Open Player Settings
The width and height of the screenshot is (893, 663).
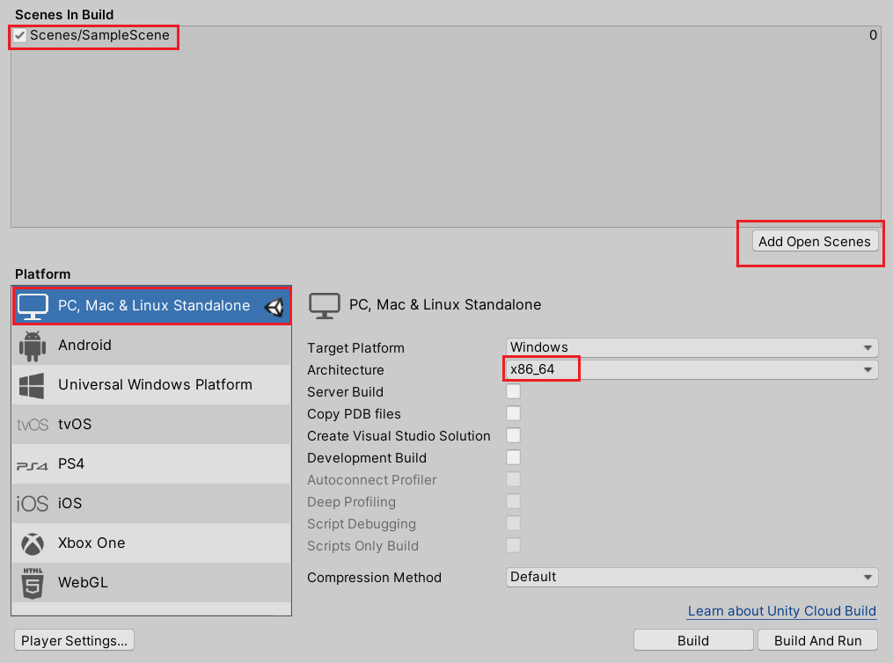[x=75, y=640]
